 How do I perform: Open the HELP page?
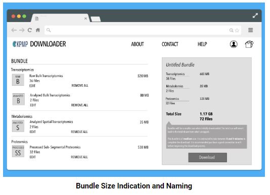click(202, 44)
